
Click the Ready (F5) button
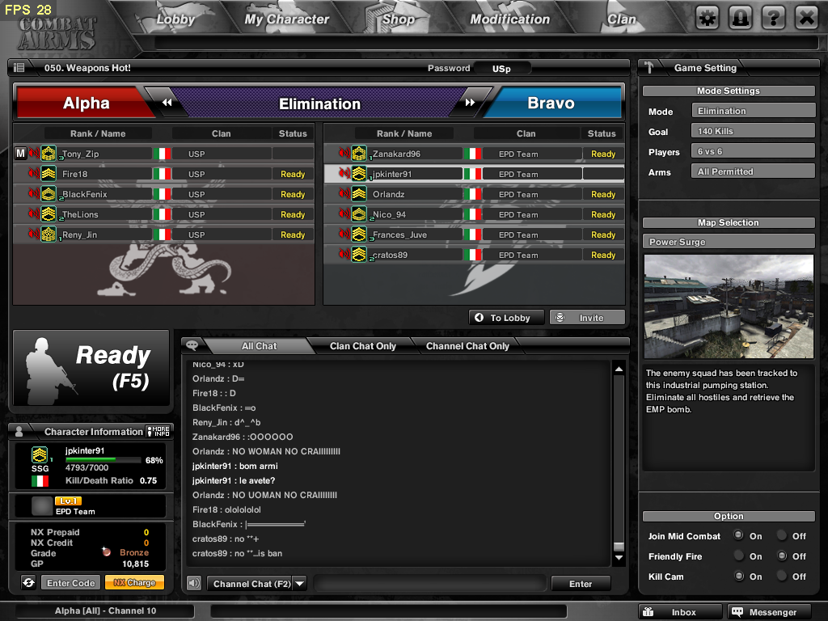(x=91, y=368)
